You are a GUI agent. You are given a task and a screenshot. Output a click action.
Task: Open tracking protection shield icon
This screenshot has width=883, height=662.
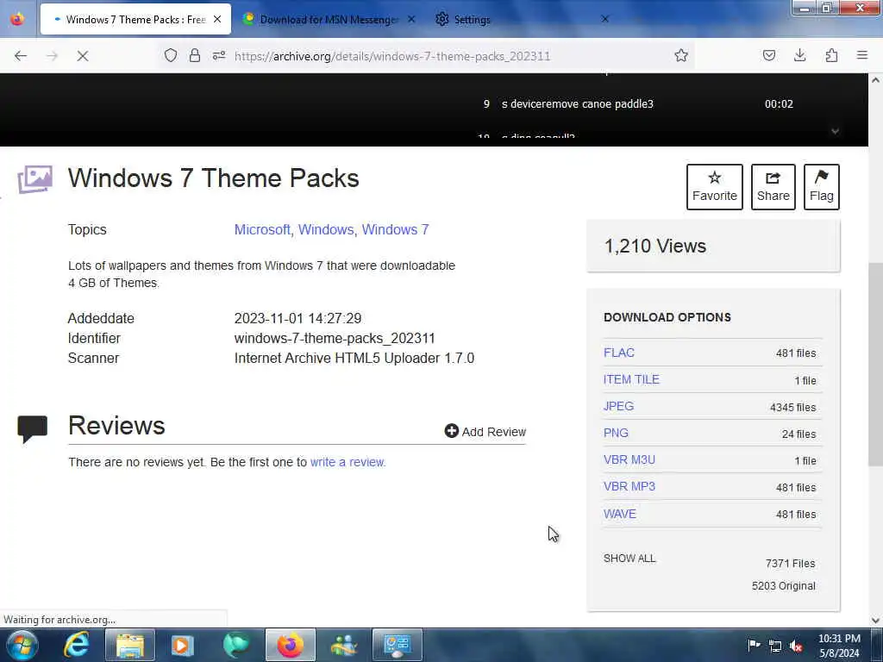[171, 55]
